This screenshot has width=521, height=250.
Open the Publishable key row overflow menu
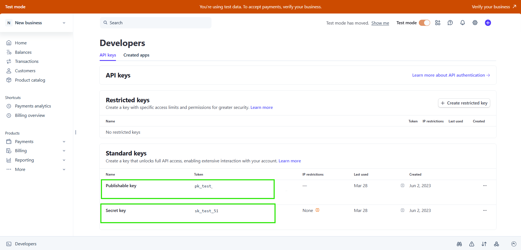coord(485,186)
